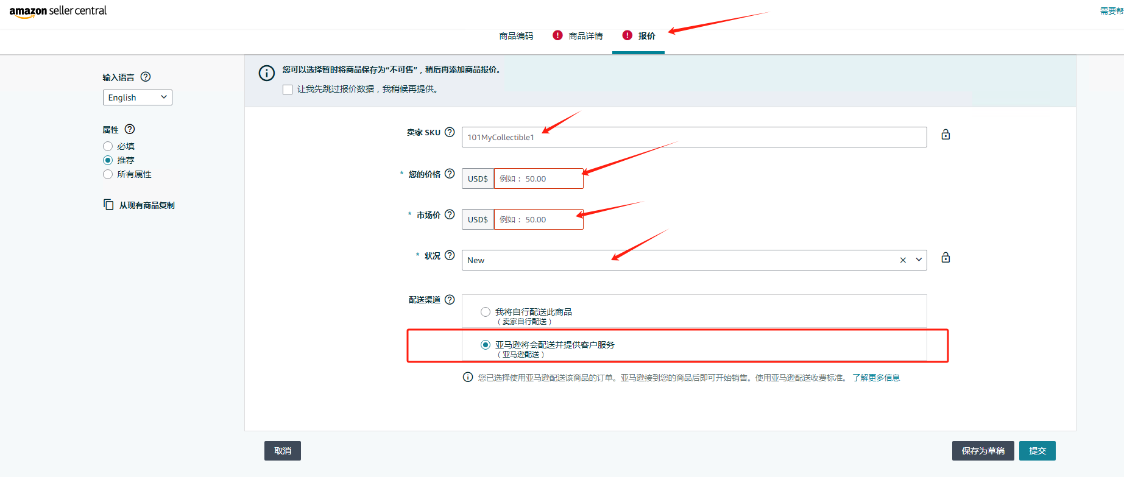Click error icon on 商品详情 tab
The height and width of the screenshot is (477, 1124).
[x=557, y=35]
